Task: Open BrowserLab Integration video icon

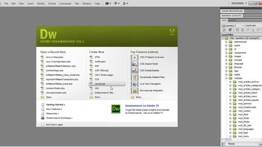Action: coord(135,91)
